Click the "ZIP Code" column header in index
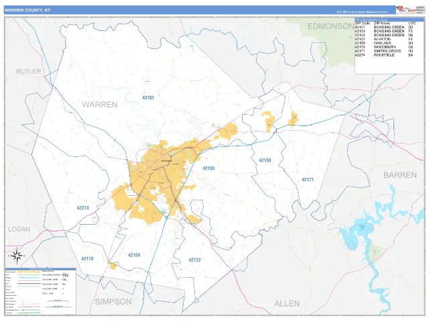This screenshot has width=429, height=322. pos(363,23)
